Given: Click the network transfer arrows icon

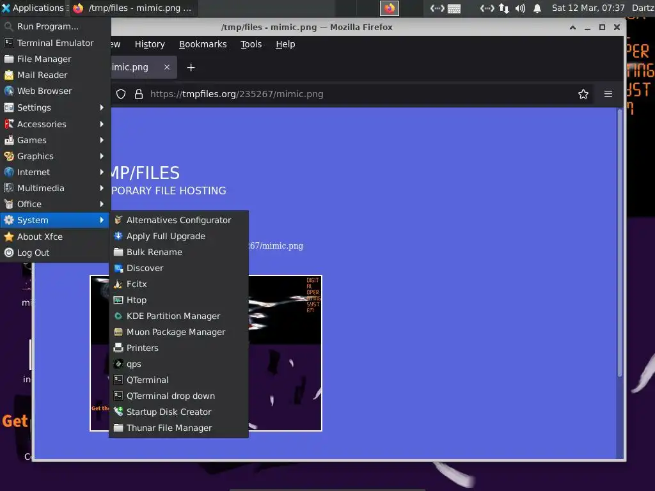Looking at the screenshot, I should (504, 8).
